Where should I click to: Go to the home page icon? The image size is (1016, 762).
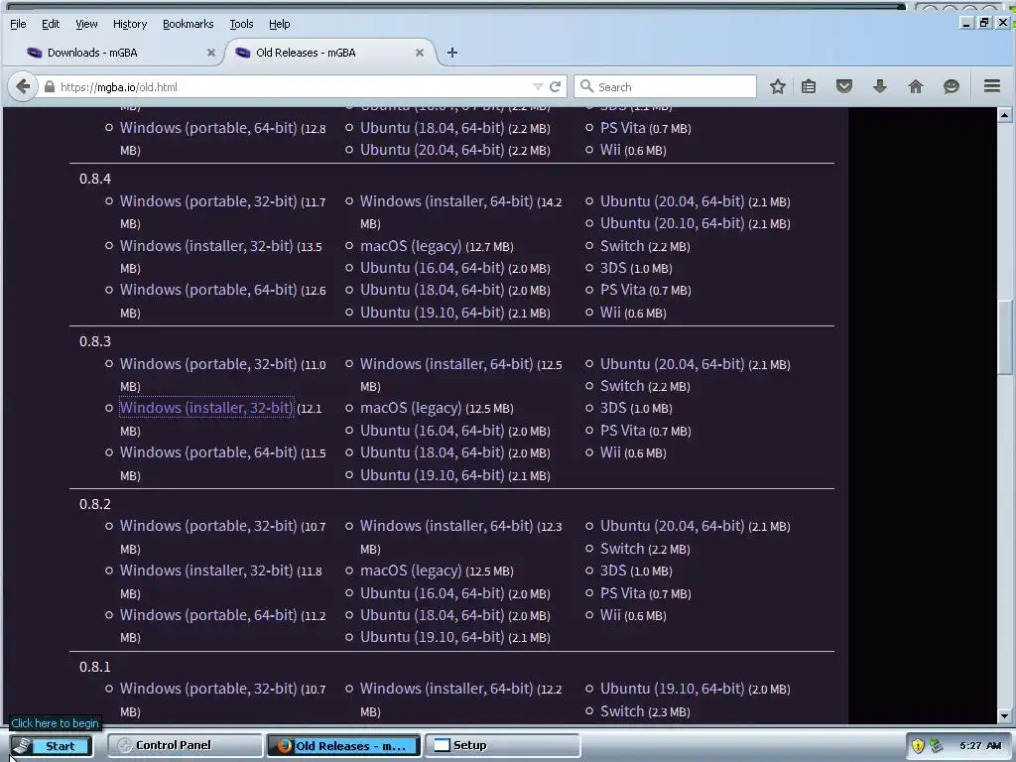[915, 86]
